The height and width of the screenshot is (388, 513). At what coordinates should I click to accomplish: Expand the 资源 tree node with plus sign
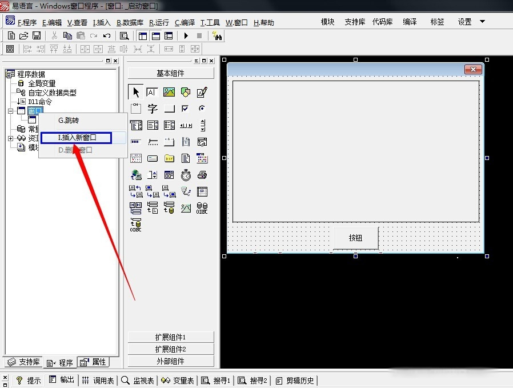(x=11, y=138)
